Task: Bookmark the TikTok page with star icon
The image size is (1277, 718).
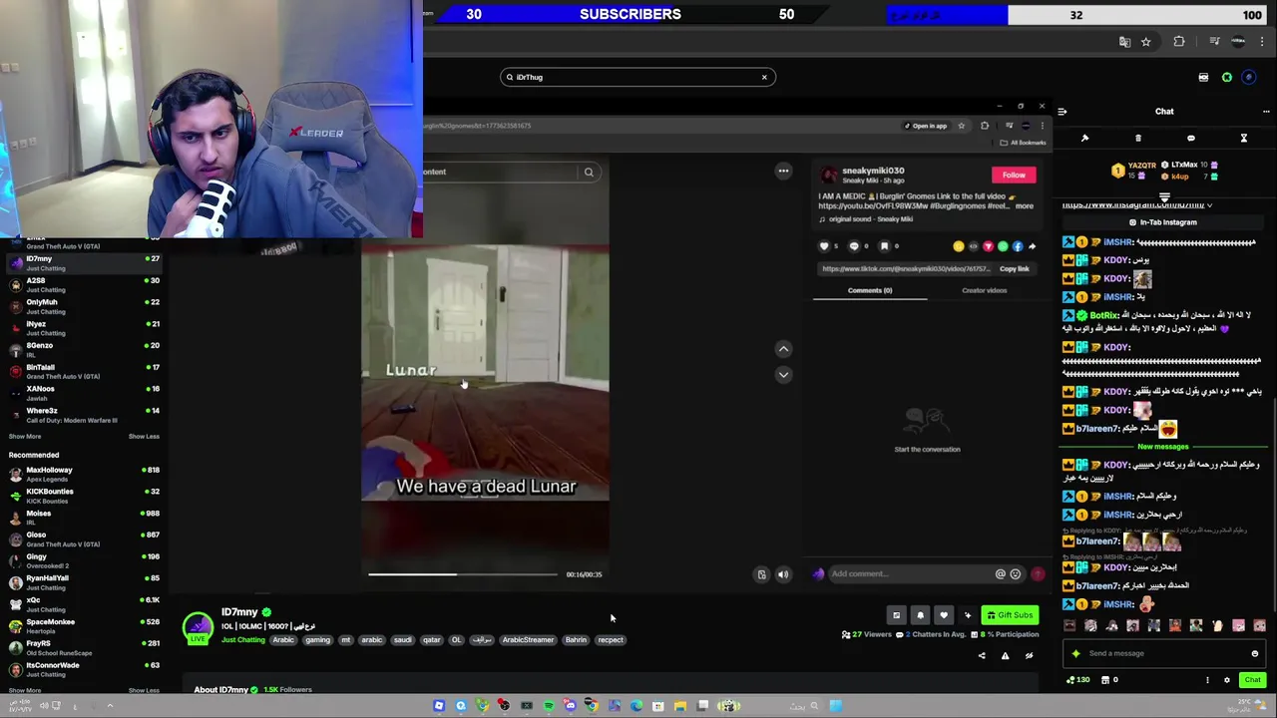Action: coord(962,126)
